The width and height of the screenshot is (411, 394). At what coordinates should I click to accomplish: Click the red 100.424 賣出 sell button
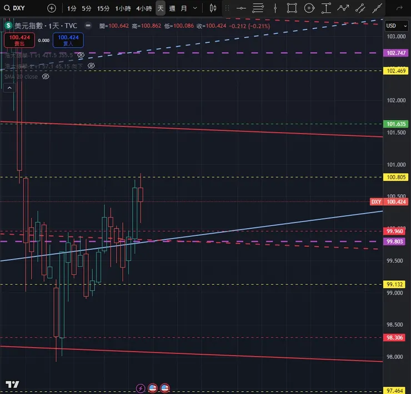(19, 40)
